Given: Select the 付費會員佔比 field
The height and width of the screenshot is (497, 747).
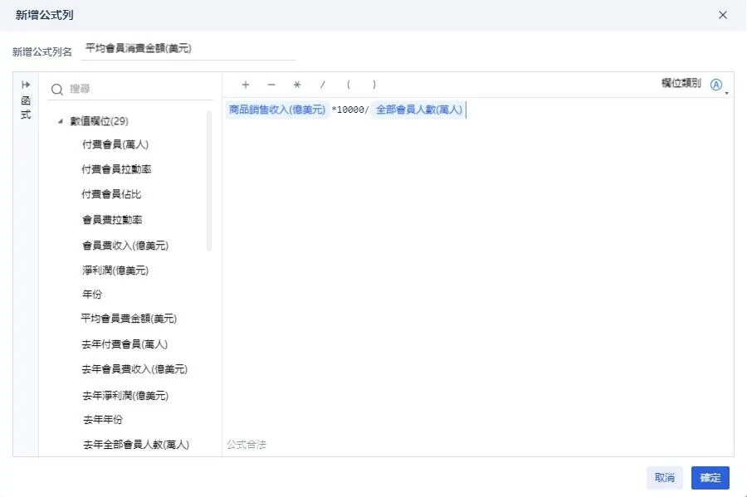Looking at the screenshot, I should point(111,194).
